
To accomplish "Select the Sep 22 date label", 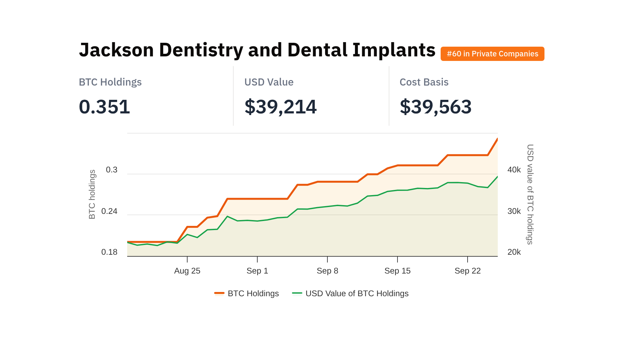I will (x=468, y=271).
